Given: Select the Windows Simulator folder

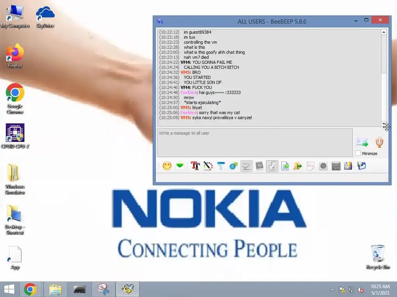Looking at the screenshot, I should point(15,179).
